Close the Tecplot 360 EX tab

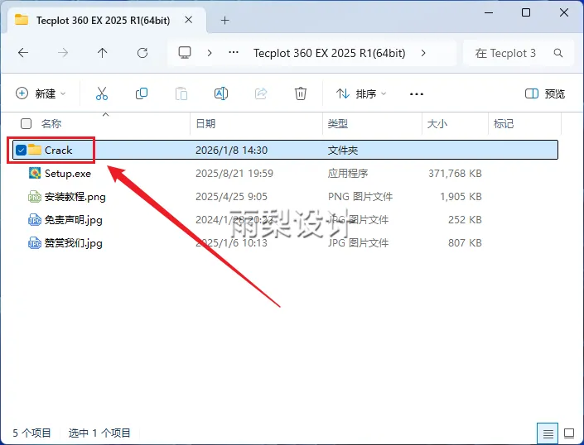(x=189, y=20)
